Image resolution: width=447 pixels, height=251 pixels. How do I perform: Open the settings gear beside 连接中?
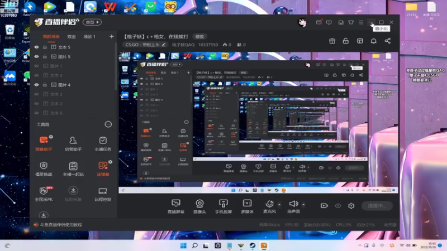tap(351, 205)
